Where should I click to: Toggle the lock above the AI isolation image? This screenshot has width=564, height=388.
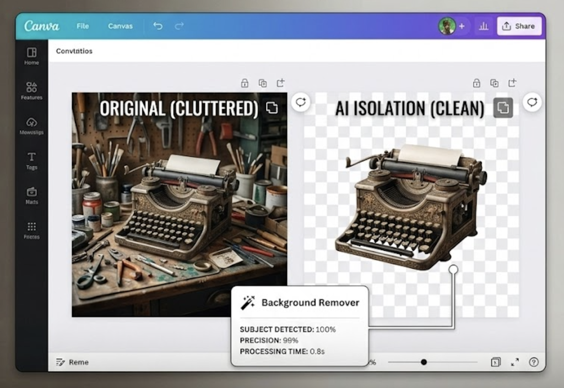(477, 83)
